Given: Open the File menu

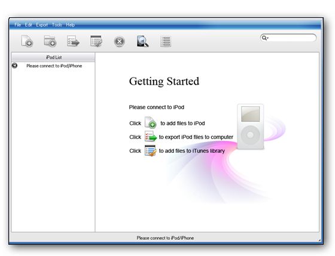Looking at the screenshot, I should pyautogui.click(x=18, y=24).
